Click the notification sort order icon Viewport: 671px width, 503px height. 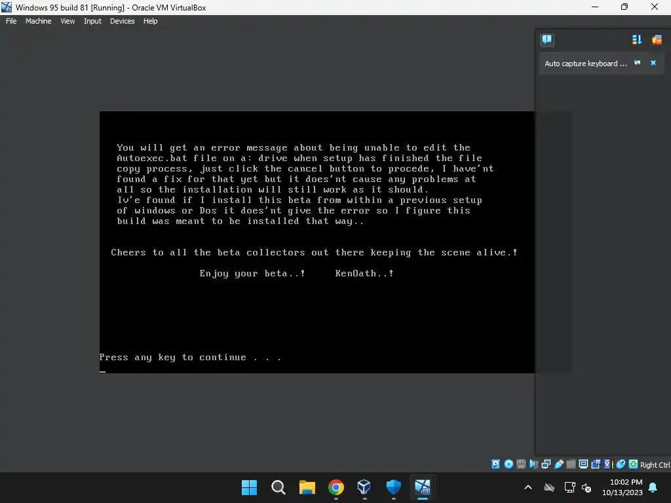[x=637, y=40]
